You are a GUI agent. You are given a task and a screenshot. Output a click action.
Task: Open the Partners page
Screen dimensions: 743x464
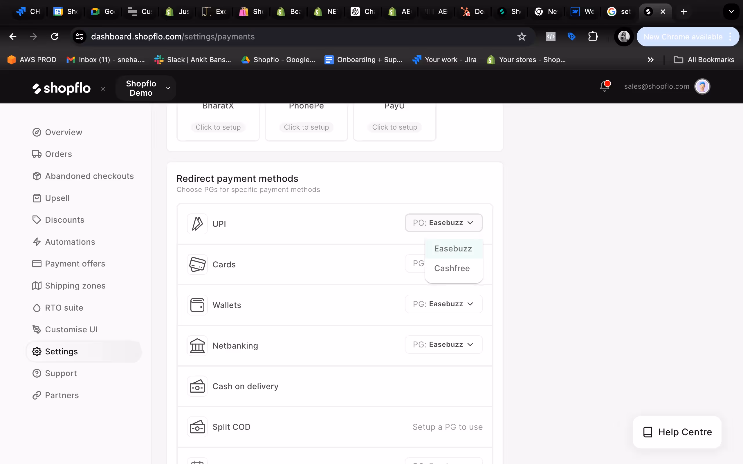tap(55, 395)
